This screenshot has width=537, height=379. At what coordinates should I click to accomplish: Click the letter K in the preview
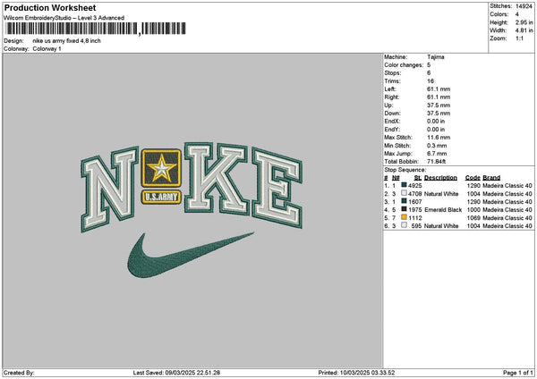216,179
